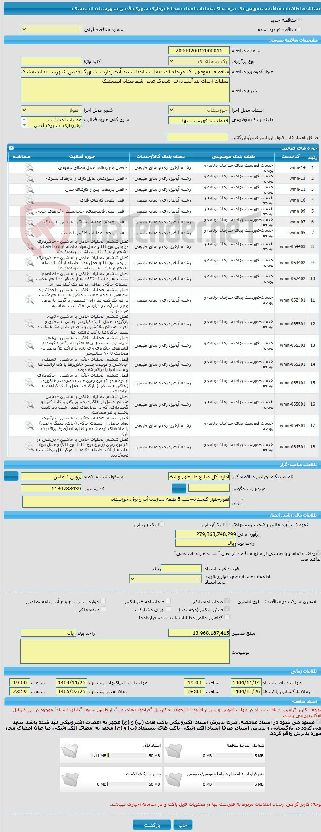
Task: Open the شماره مناقصه قبلی dropdown
Action: 51,29
